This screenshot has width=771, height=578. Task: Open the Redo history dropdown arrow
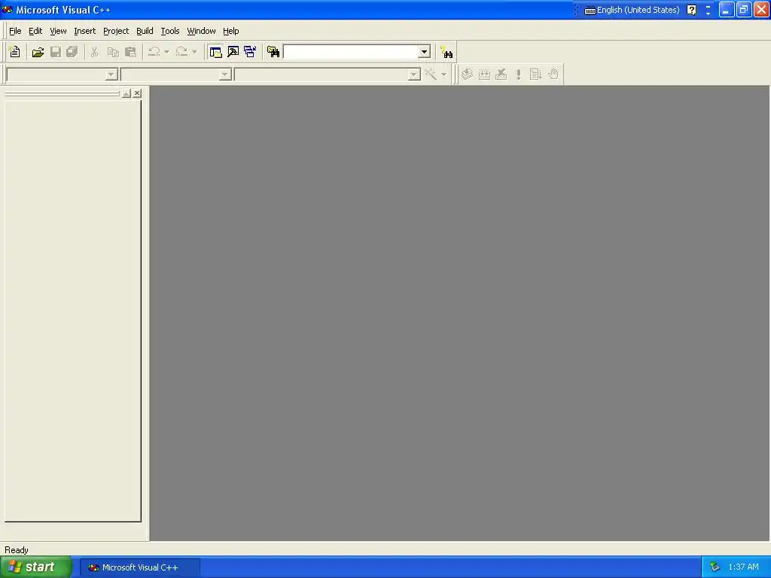195,52
